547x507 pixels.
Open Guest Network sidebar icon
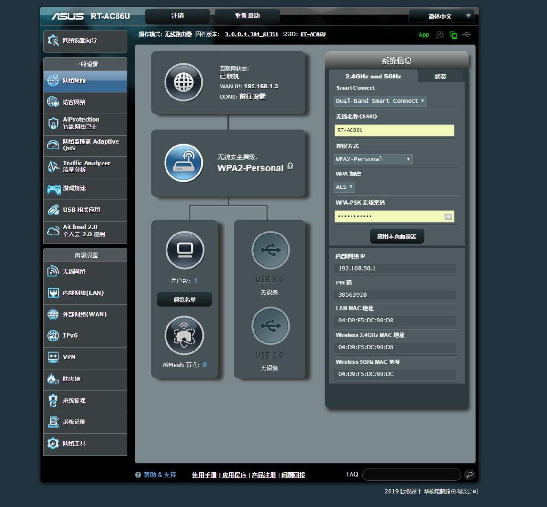(x=53, y=102)
